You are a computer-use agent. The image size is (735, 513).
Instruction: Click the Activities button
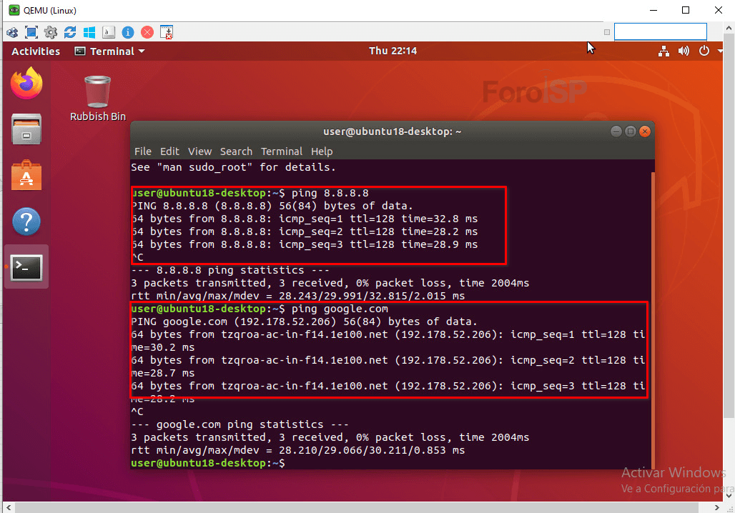pos(36,51)
